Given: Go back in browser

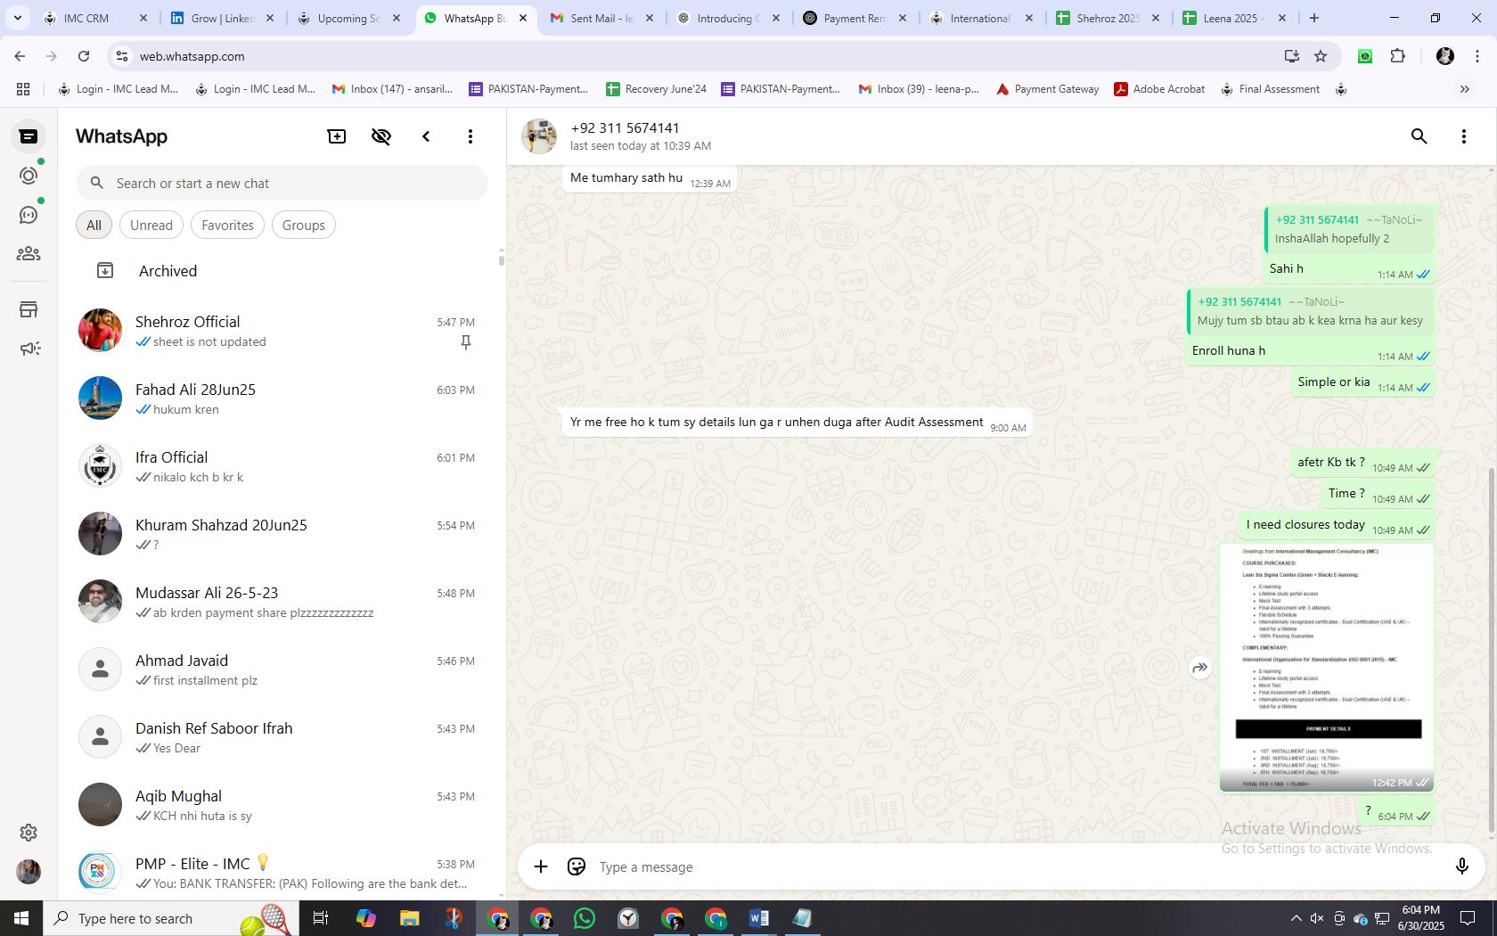Looking at the screenshot, I should point(20,56).
